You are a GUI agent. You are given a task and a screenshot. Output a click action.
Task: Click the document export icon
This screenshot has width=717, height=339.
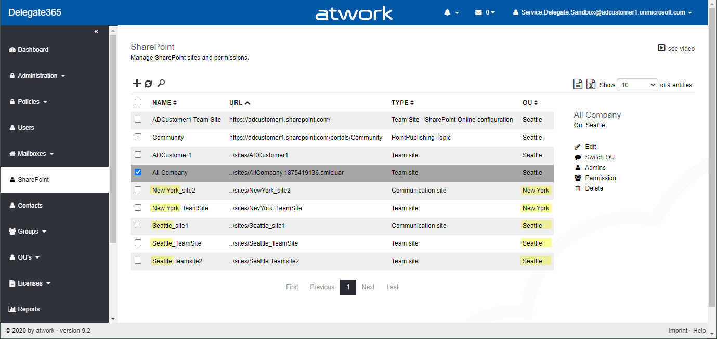click(577, 84)
